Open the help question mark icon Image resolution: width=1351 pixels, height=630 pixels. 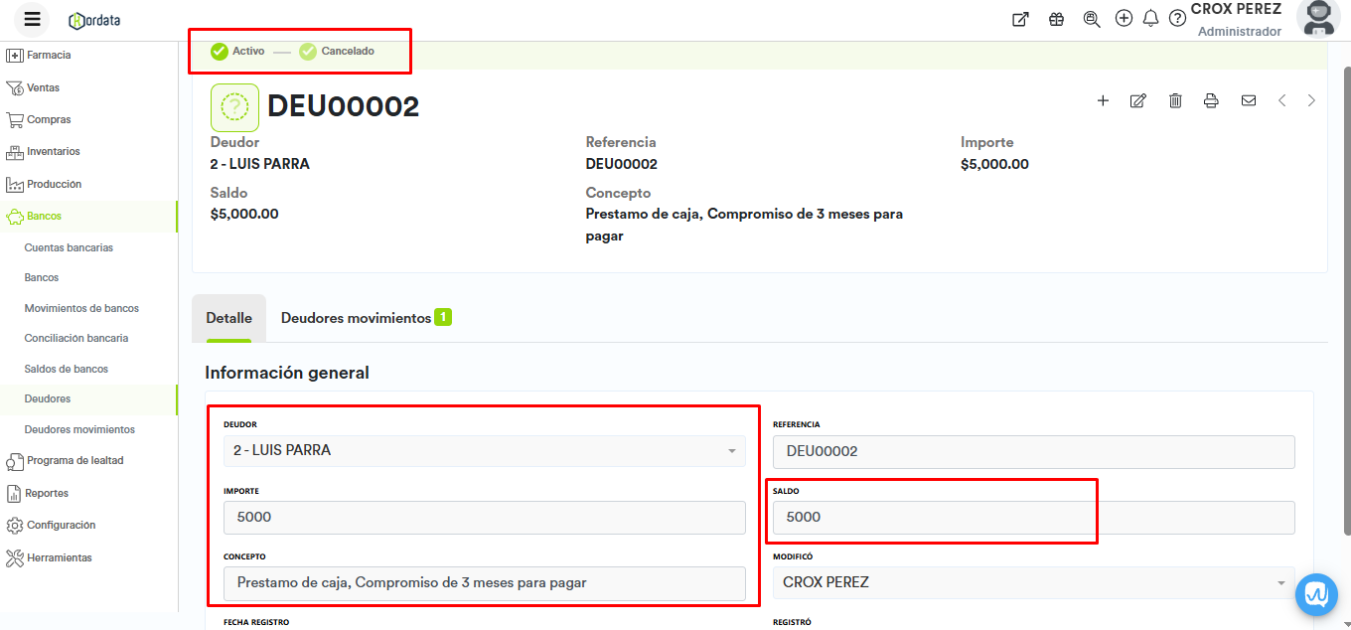(1177, 18)
